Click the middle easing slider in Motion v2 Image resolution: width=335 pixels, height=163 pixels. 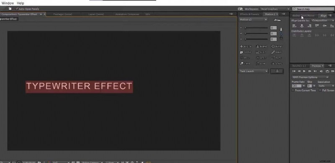tap(256, 34)
